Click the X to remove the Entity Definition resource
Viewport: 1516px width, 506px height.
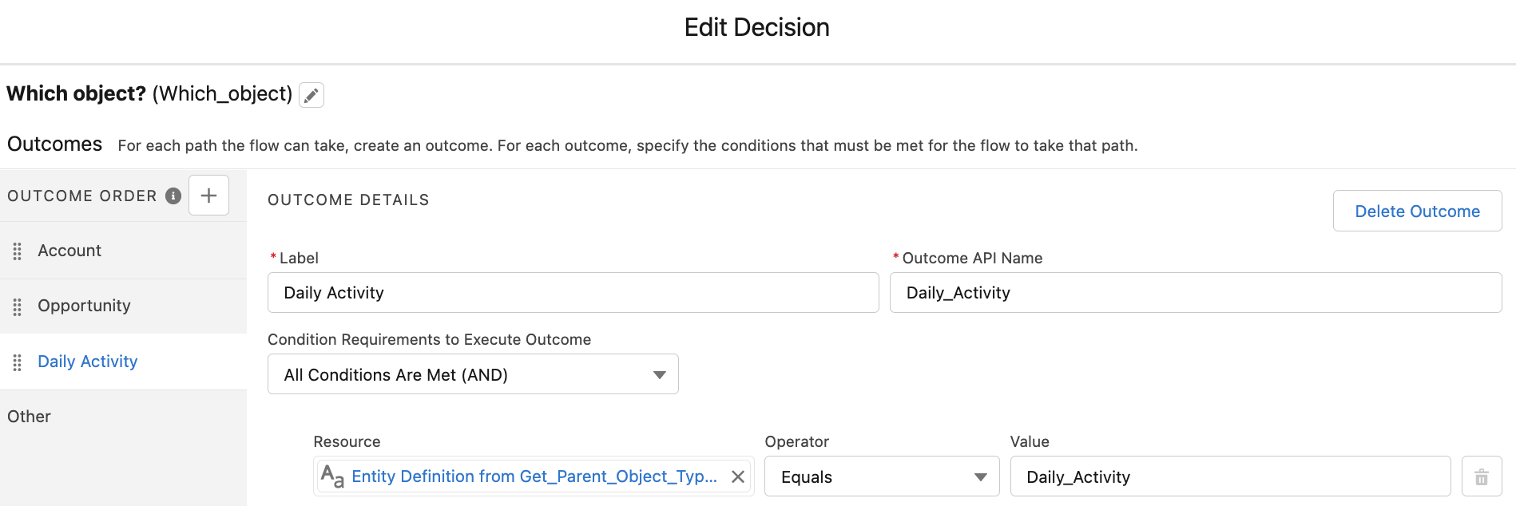(738, 476)
